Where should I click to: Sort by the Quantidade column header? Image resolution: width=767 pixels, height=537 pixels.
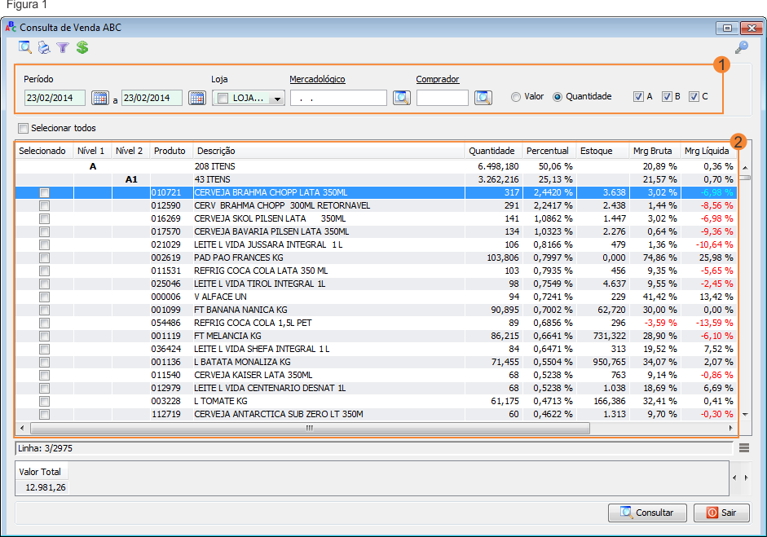tap(493, 151)
